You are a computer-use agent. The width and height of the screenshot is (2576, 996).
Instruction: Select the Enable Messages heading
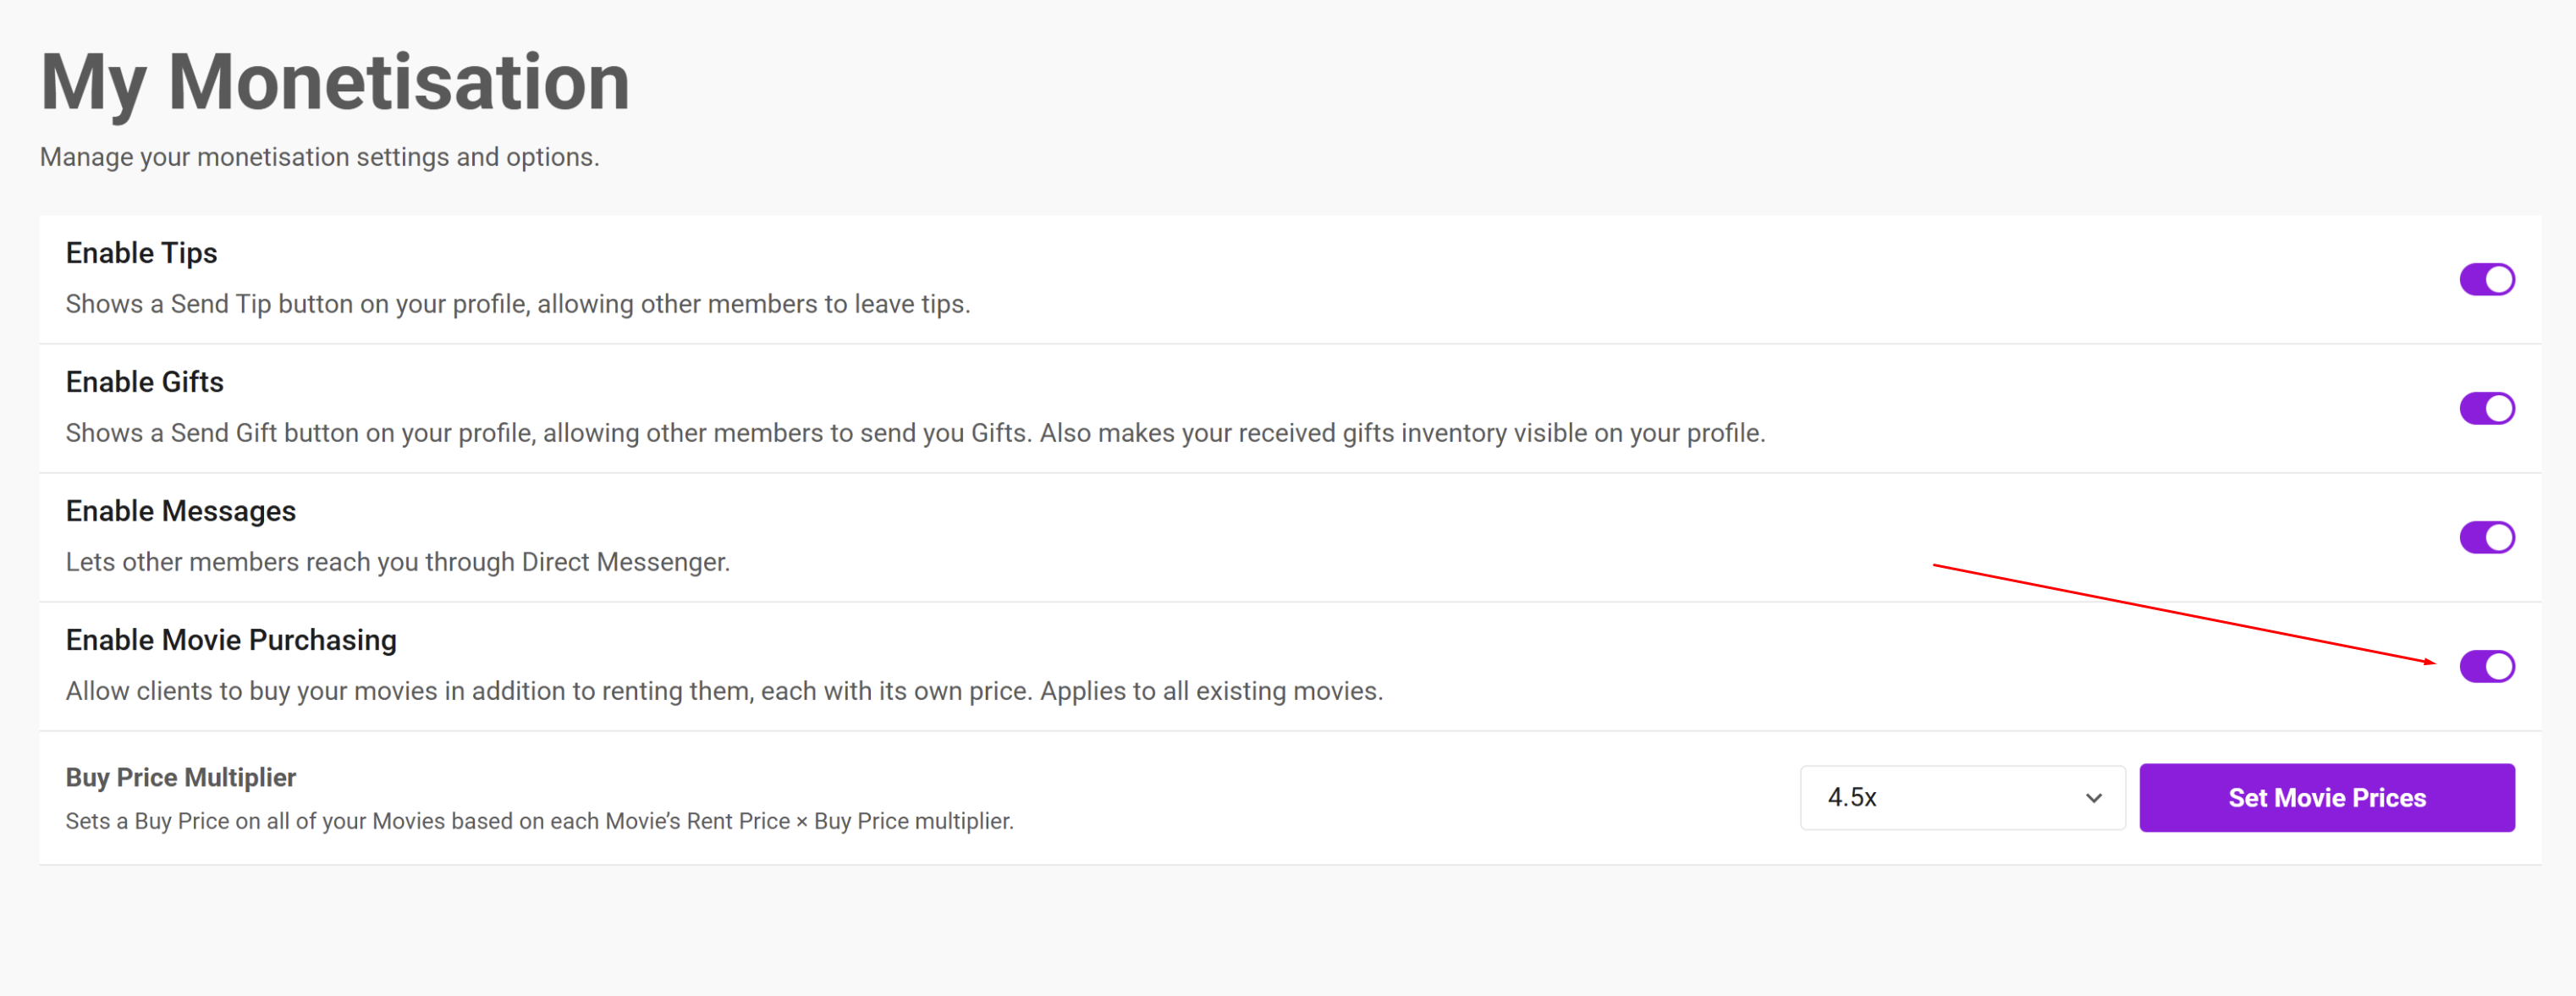[x=180, y=511]
